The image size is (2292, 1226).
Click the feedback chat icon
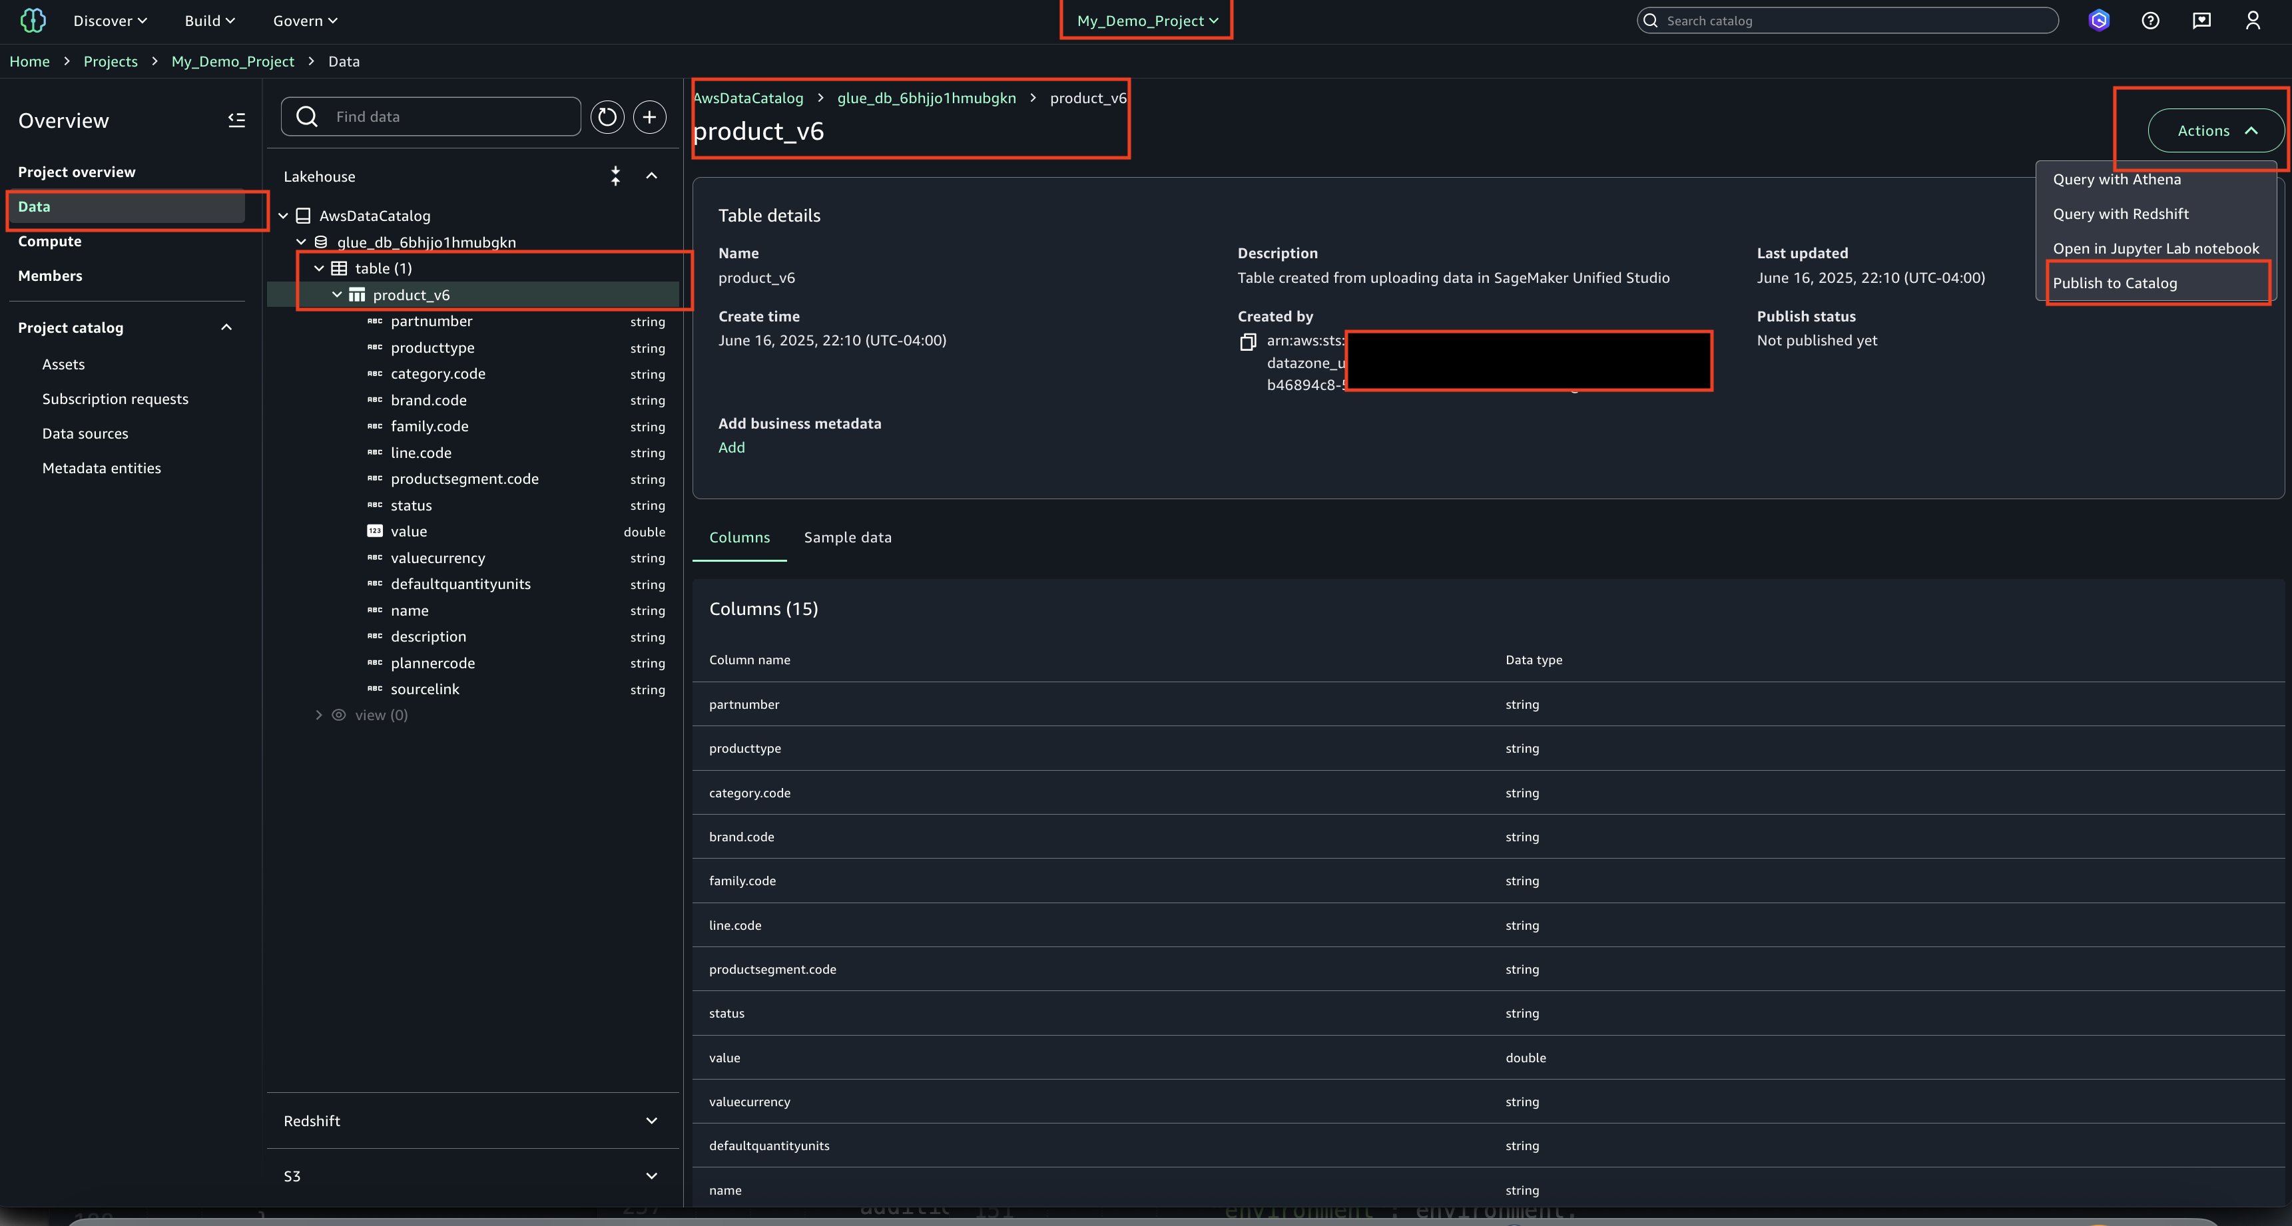point(2201,21)
